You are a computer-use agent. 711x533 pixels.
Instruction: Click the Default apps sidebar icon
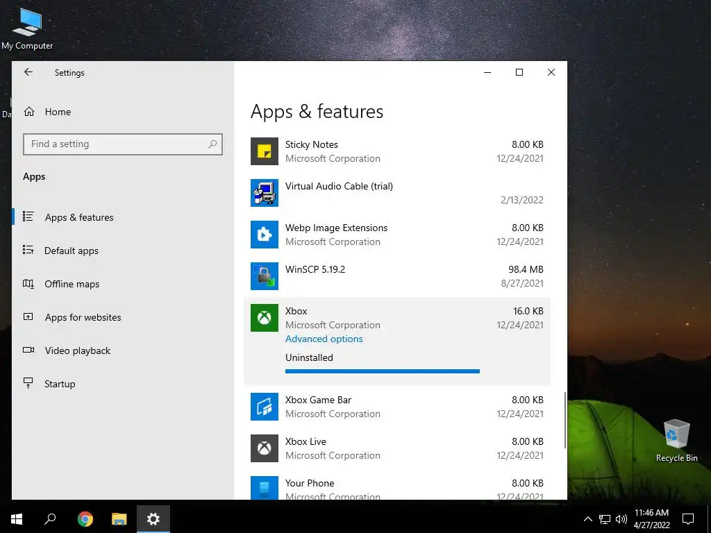tap(28, 250)
